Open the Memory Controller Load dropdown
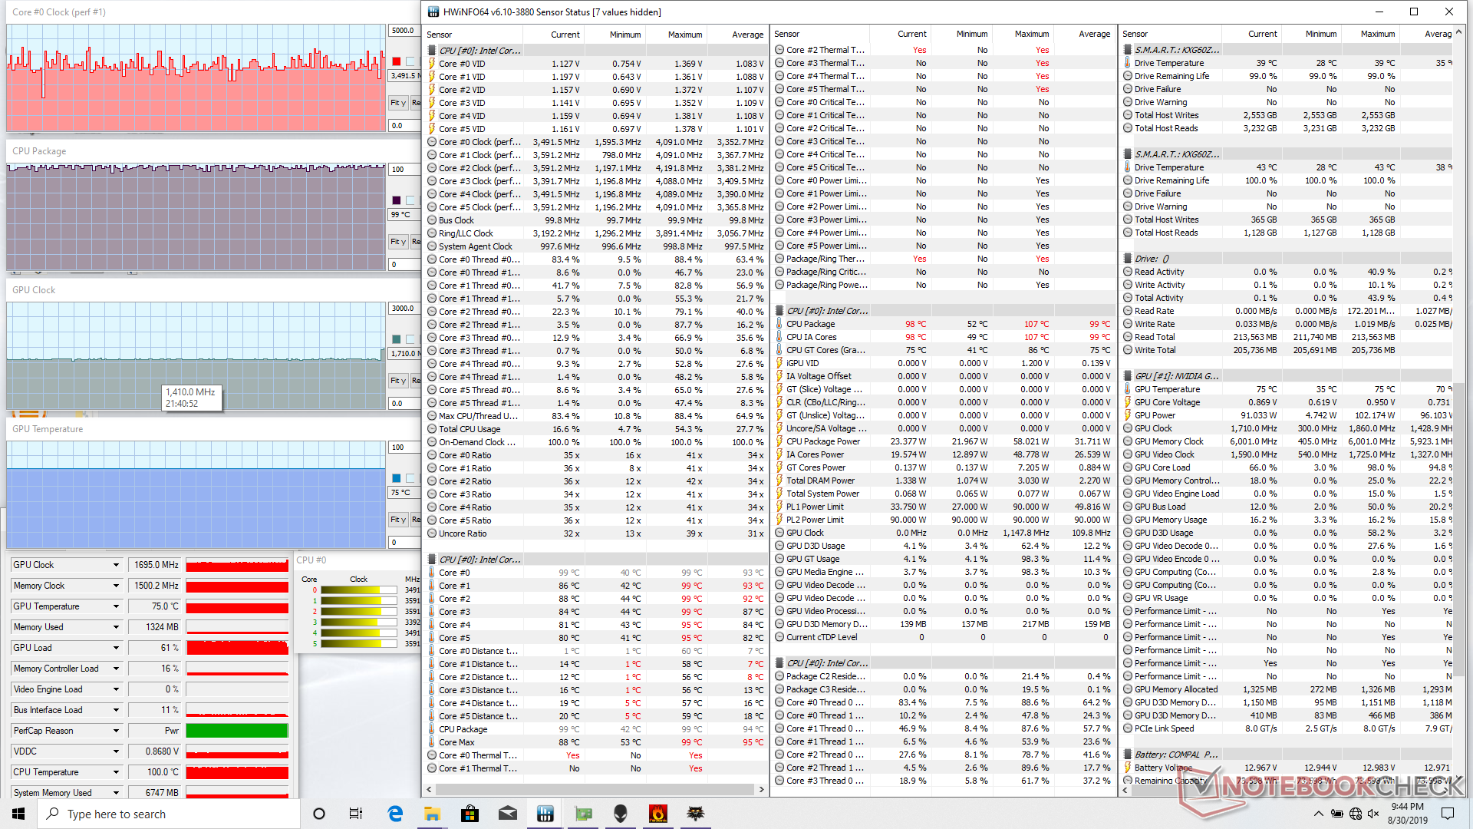 (x=116, y=669)
